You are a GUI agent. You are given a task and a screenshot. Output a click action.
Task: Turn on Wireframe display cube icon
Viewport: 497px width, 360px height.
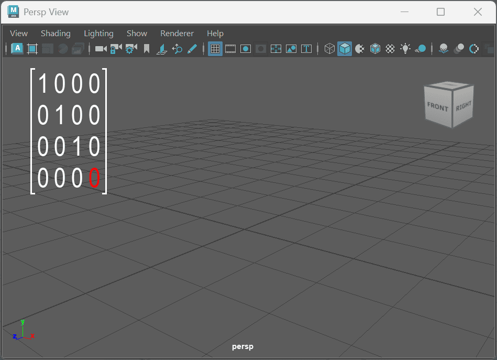tap(329, 49)
